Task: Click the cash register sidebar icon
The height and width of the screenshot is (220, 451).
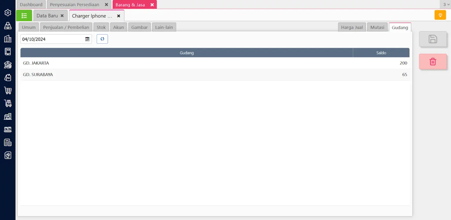Action: (x=8, y=26)
